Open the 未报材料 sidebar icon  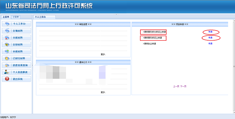[7, 38]
